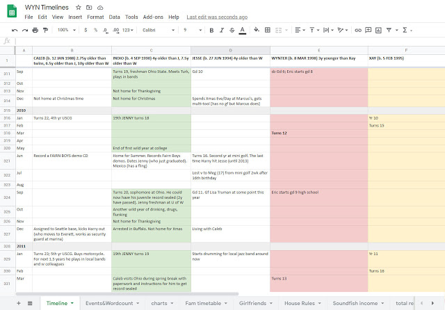Image resolution: width=445 pixels, height=310 pixels.
Task: Toggle italic formatting
Action: 221,31
